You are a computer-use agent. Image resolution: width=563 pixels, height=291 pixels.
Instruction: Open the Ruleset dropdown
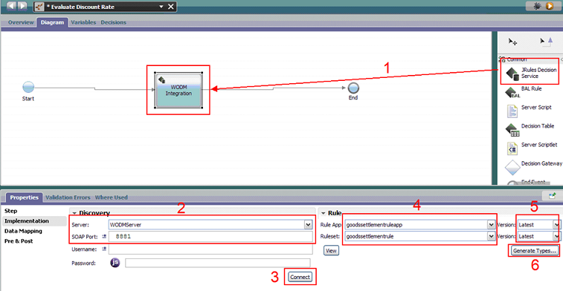coord(491,236)
